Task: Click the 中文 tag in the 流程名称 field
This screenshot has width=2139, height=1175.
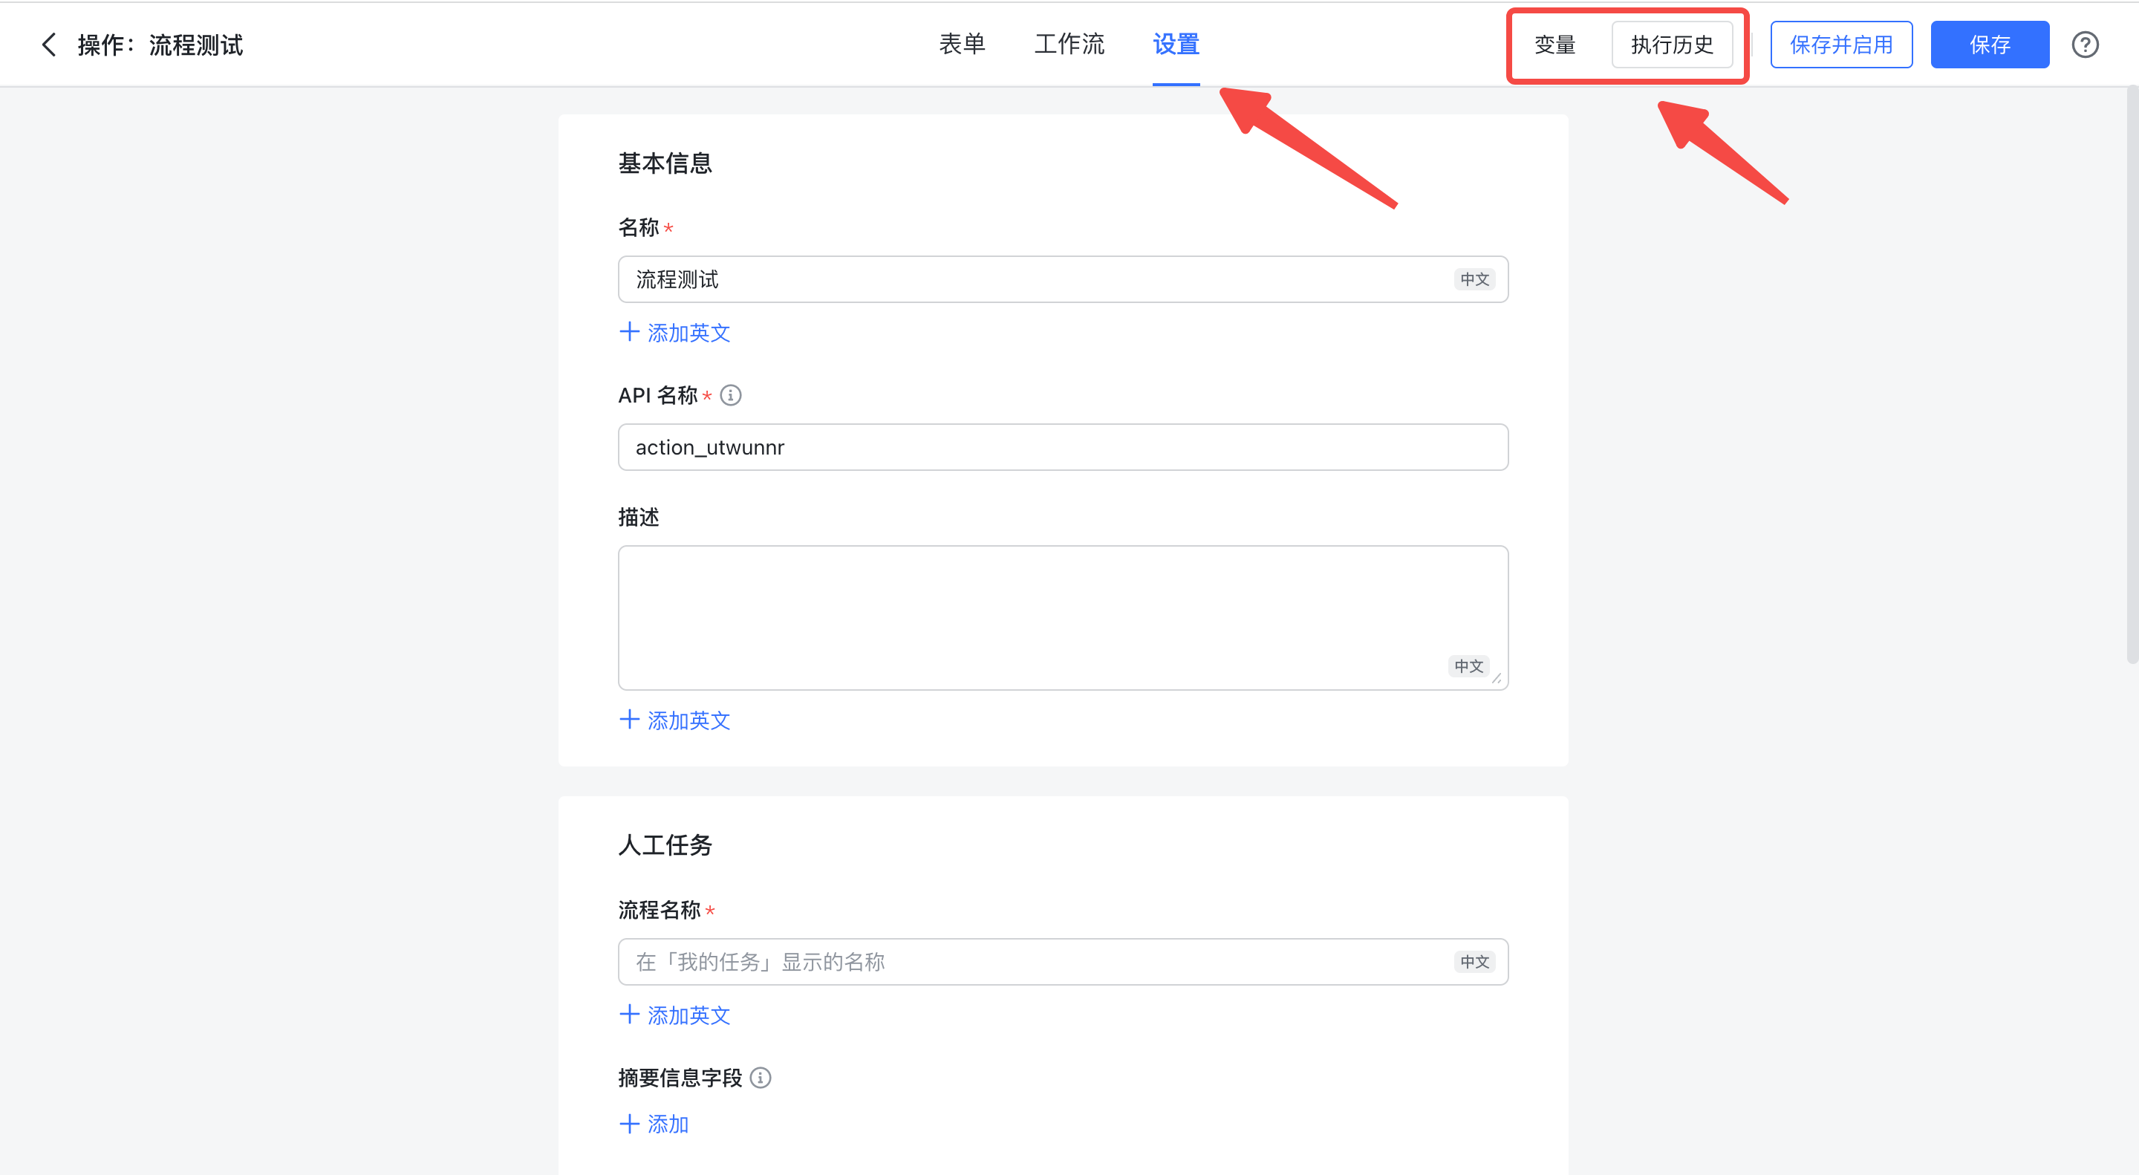Action: 1475,963
